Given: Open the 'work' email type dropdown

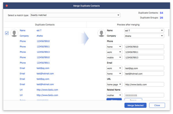Looking at the screenshot, I should click(114, 68).
